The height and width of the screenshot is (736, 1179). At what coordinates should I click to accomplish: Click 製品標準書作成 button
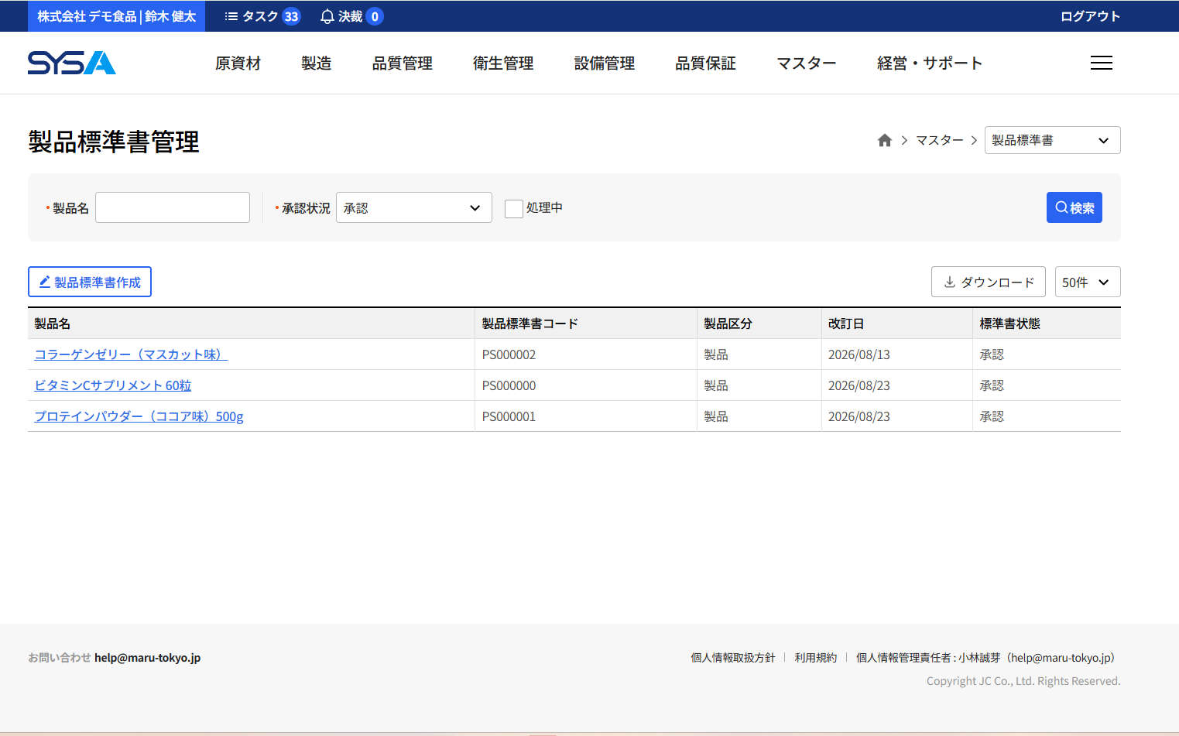click(90, 282)
